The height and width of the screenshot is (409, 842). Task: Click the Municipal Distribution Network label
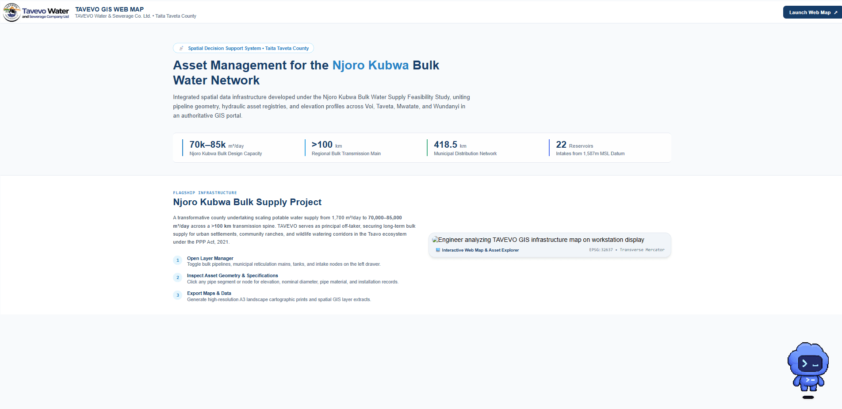[x=465, y=153]
